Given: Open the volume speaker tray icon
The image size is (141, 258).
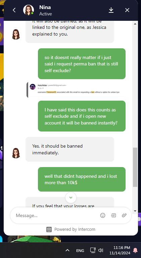Looking at the screenshot, I should [x=101, y=250].
